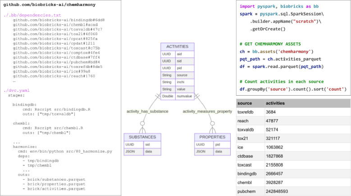Screen dimensions: 351x196
Task: Click the toxvaldb#47c7 dependency line
Action: tap(58, 29)
